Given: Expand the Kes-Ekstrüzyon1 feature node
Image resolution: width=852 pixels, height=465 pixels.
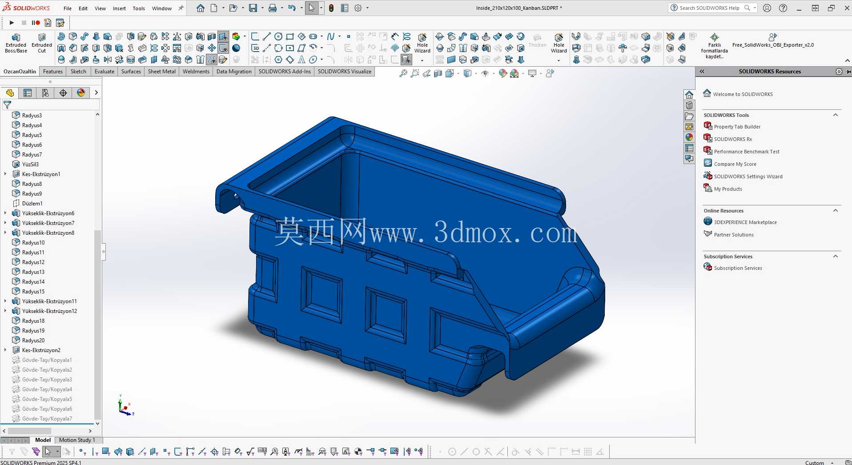Looking at the screenshot, I should pyautogui.click(x=5, y=174).
